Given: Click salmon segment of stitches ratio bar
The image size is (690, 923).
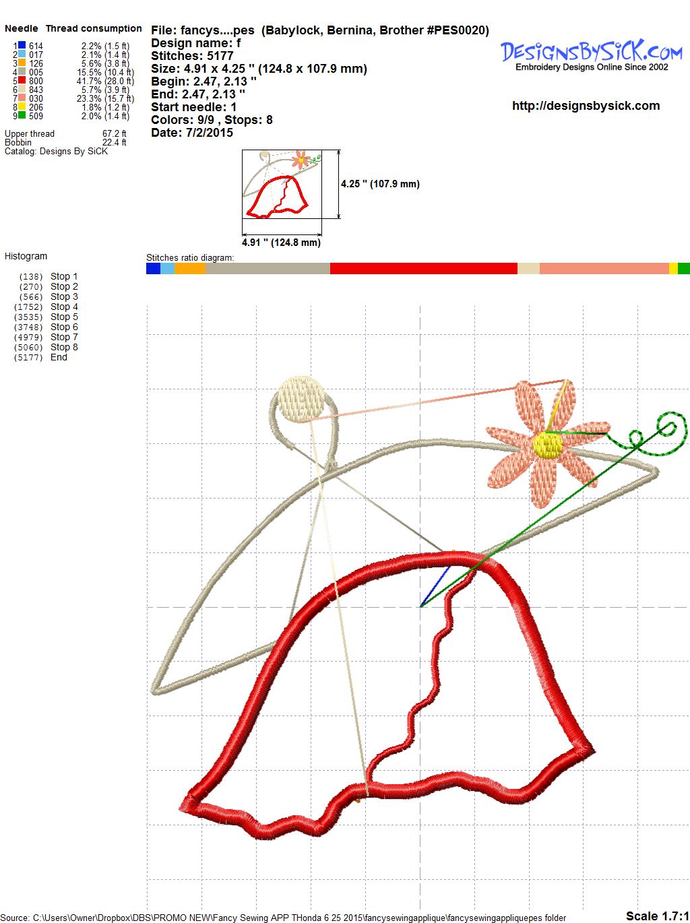Looking at the screenshot, I should click(x=603, y=268).
